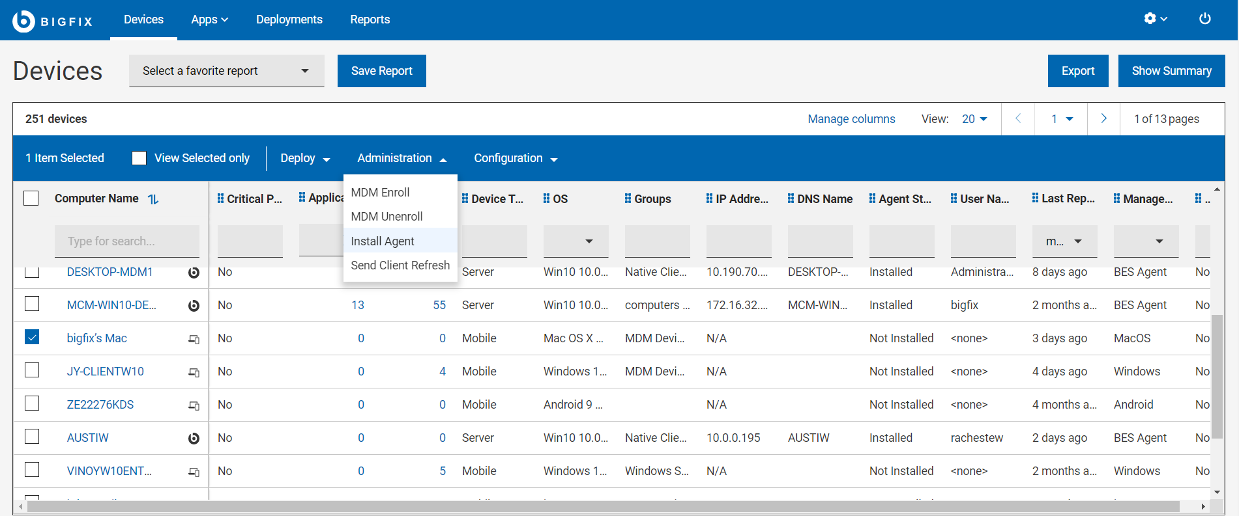This screenshot has height=516, width=1239.
Task: Choose Send Client Refresh option
Action: click(400, 265)
